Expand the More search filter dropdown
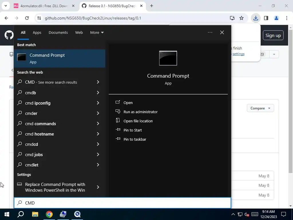 coord(97,32)
